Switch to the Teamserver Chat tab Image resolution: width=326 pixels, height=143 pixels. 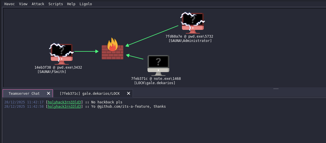(x=24, y=93)
